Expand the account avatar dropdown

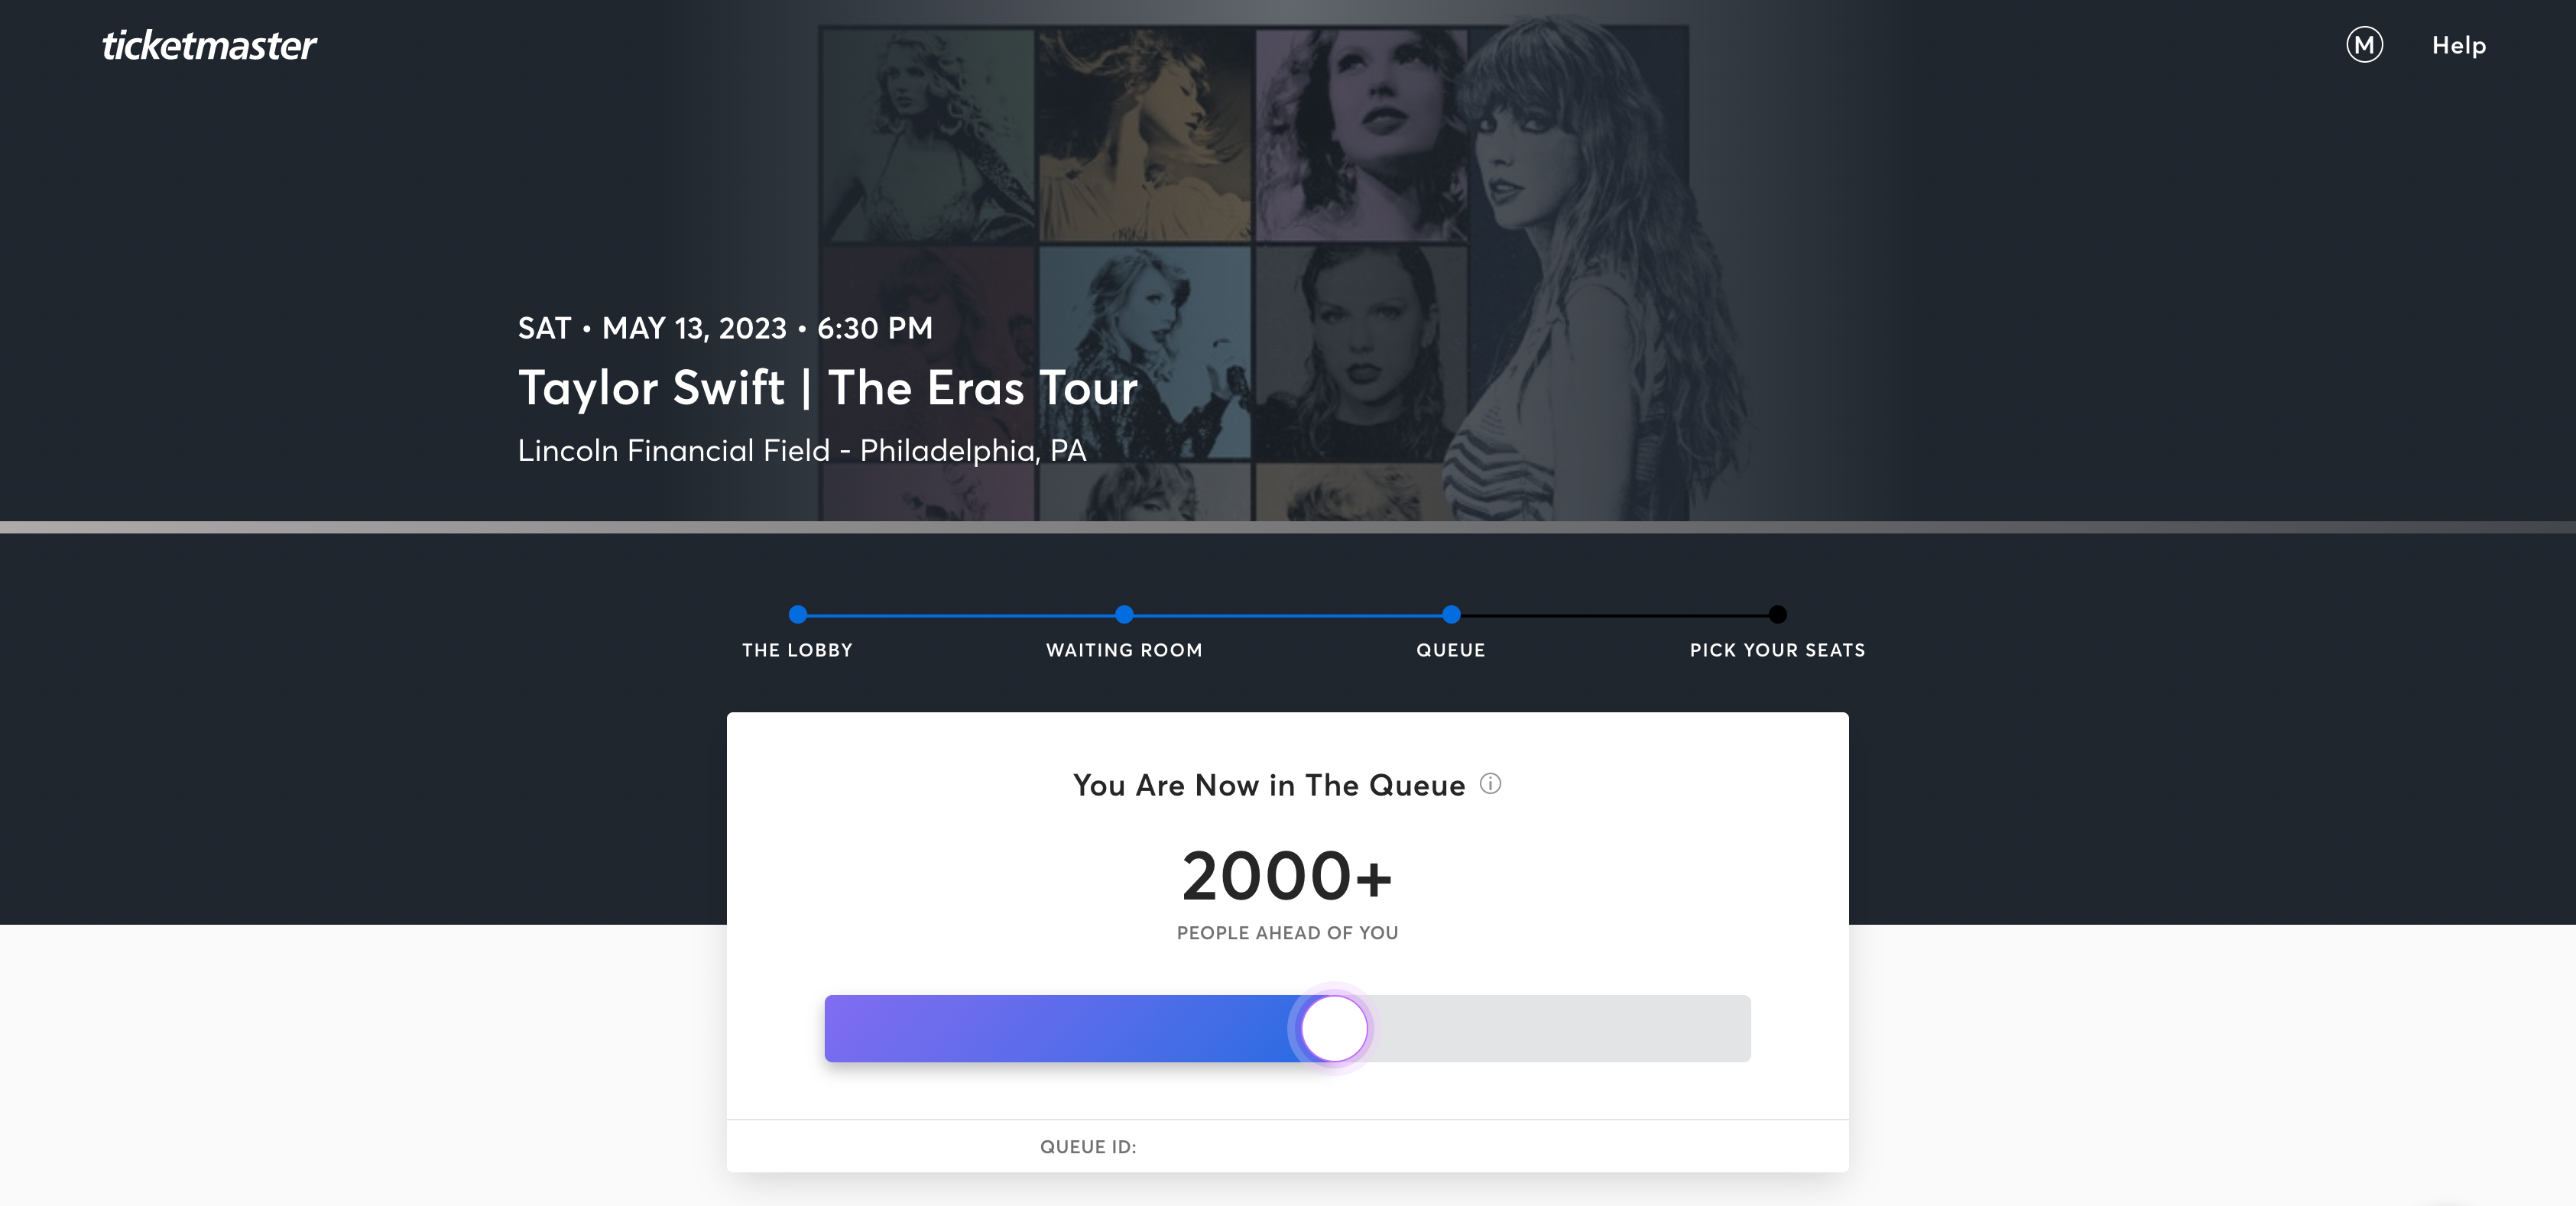point(2364,45)
